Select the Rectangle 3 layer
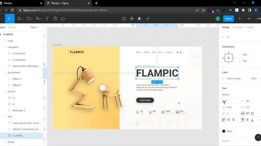The height and width of the screenshot is (146, 261). point(19,110)
